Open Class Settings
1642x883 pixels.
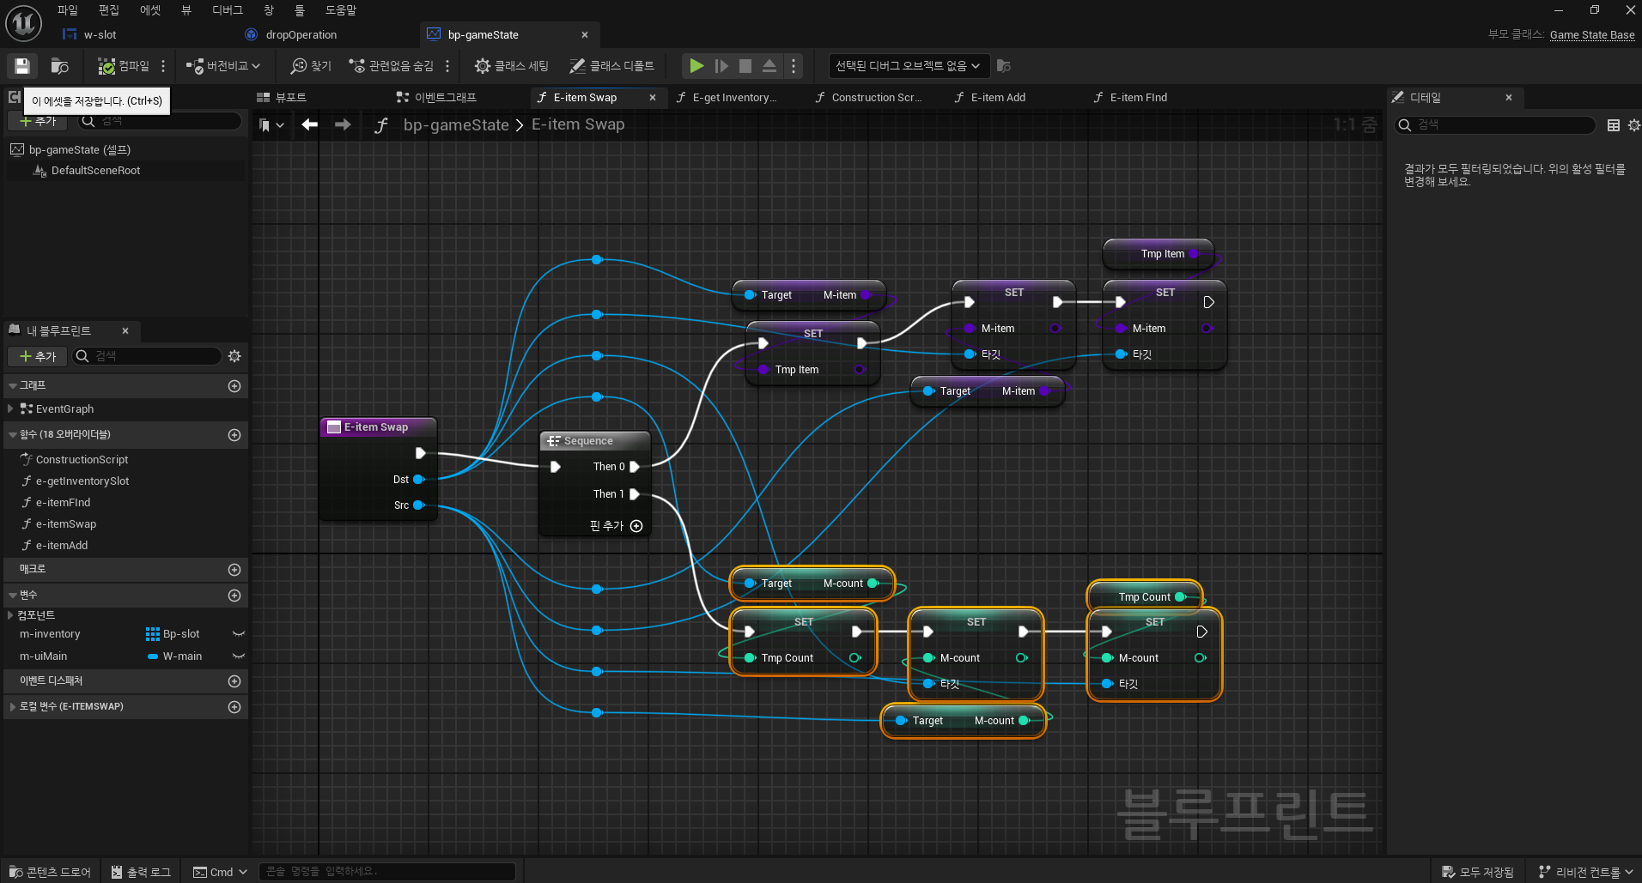pyautogui.click(x=512, y=66)
